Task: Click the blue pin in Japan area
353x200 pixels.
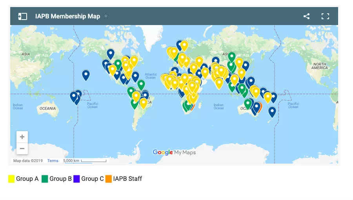Action: 246,66
